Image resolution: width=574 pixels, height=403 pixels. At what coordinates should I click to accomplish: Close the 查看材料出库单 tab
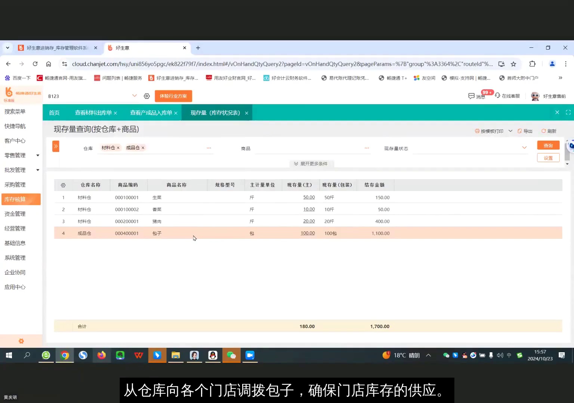[115, 112]
